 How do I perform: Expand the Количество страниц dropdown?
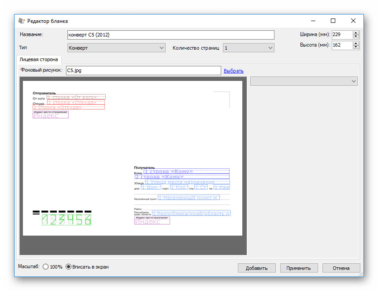click(248, 48)
